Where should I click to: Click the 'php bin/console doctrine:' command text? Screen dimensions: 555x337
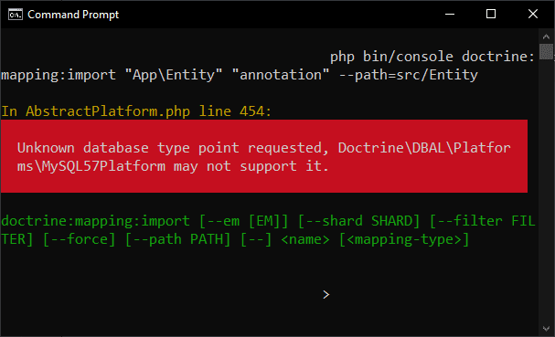pyautogui.click(x=432, y=57)
